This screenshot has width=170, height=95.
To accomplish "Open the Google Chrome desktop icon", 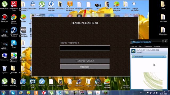I will coord(14,19).
